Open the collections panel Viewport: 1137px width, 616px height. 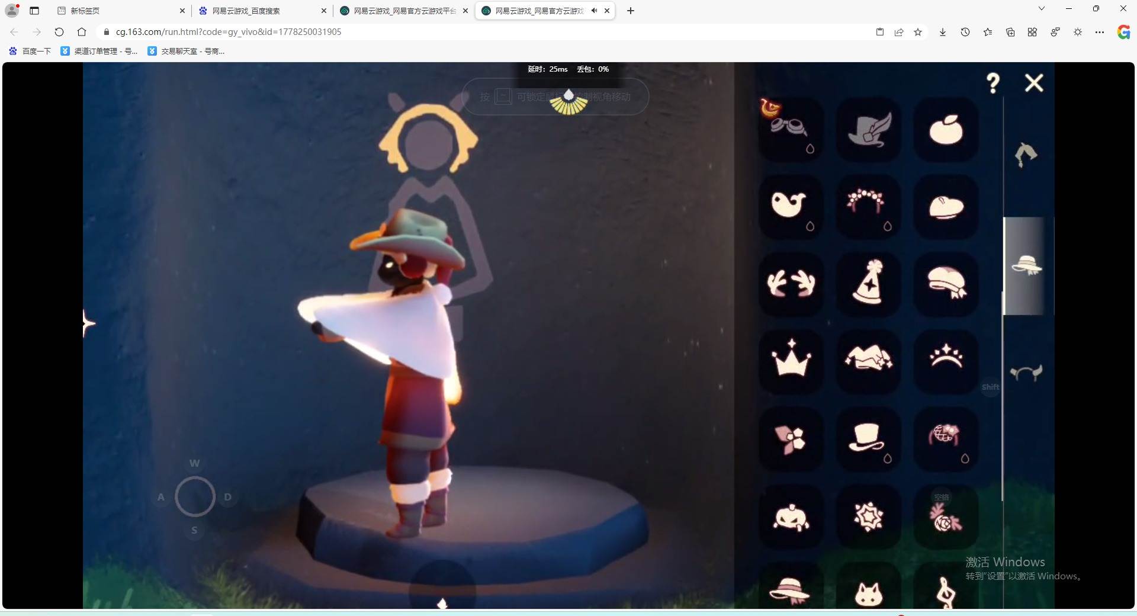click(1010, 32)
